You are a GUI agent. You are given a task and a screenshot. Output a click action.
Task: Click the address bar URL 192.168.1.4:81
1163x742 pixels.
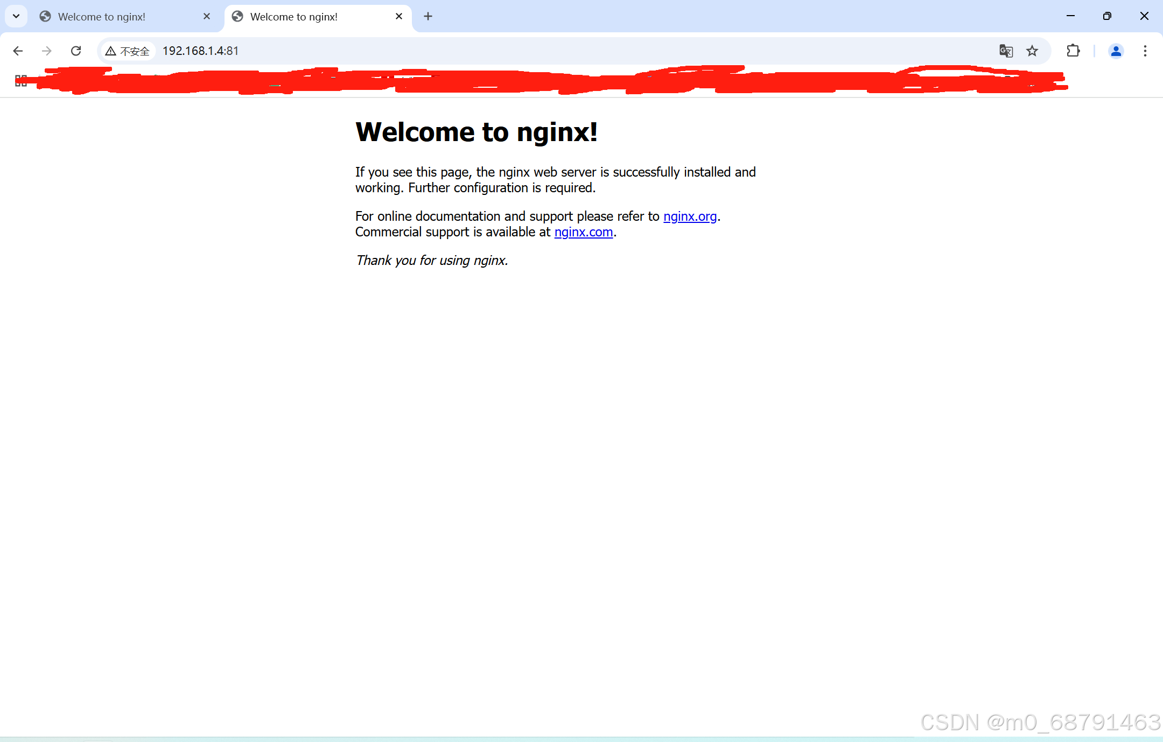pyautogui.click(x=200, y=51)
